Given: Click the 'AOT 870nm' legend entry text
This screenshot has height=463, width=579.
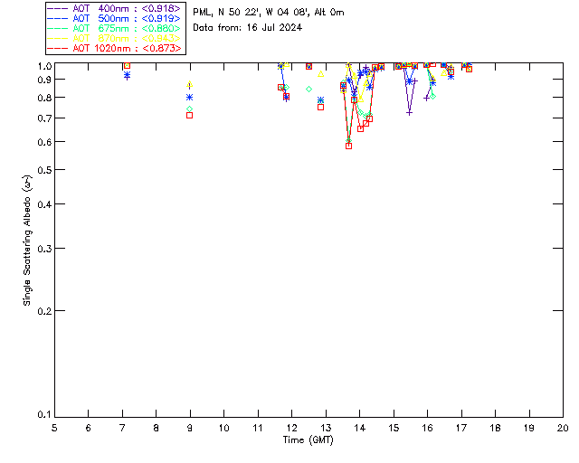Looking at the screenshot, I should pyautogui.click(x=127, y=38).
